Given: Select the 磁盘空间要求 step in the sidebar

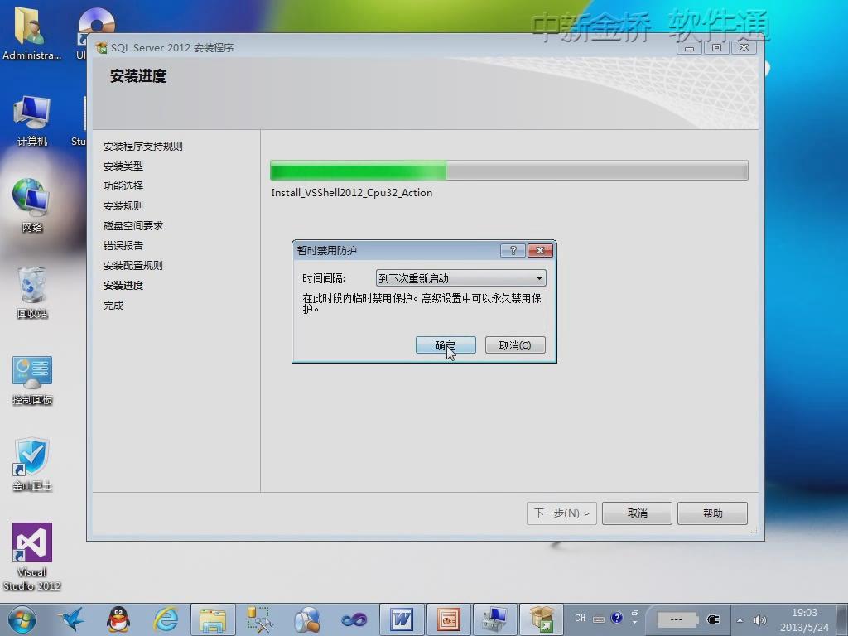Looking at the screenshot, I should 133,225.
